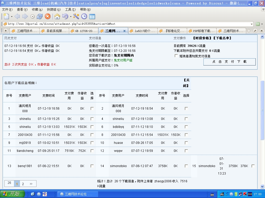Check select box for row 6 bdblbyq
Image resolution: width=265 pixels, height=198 pixels.
tap(186, 127)
